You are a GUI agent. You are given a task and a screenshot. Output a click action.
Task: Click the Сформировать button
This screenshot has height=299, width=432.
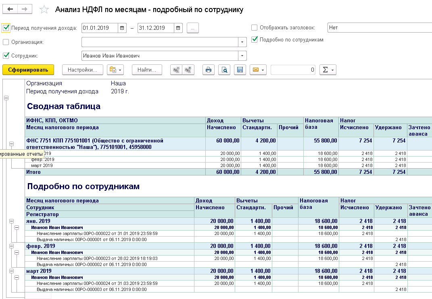pos(28,70)
